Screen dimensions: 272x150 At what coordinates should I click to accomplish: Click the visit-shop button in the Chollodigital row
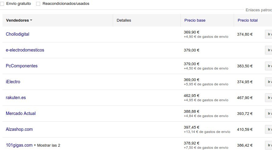269,34
